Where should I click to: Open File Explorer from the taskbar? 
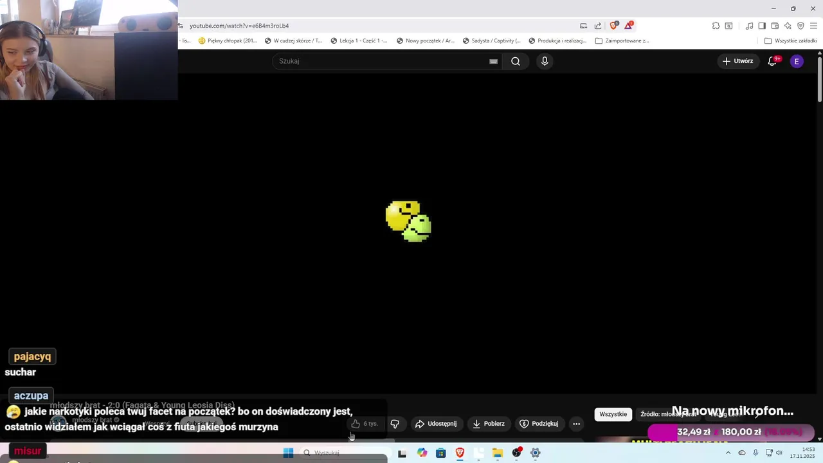[x=498, y=453]
